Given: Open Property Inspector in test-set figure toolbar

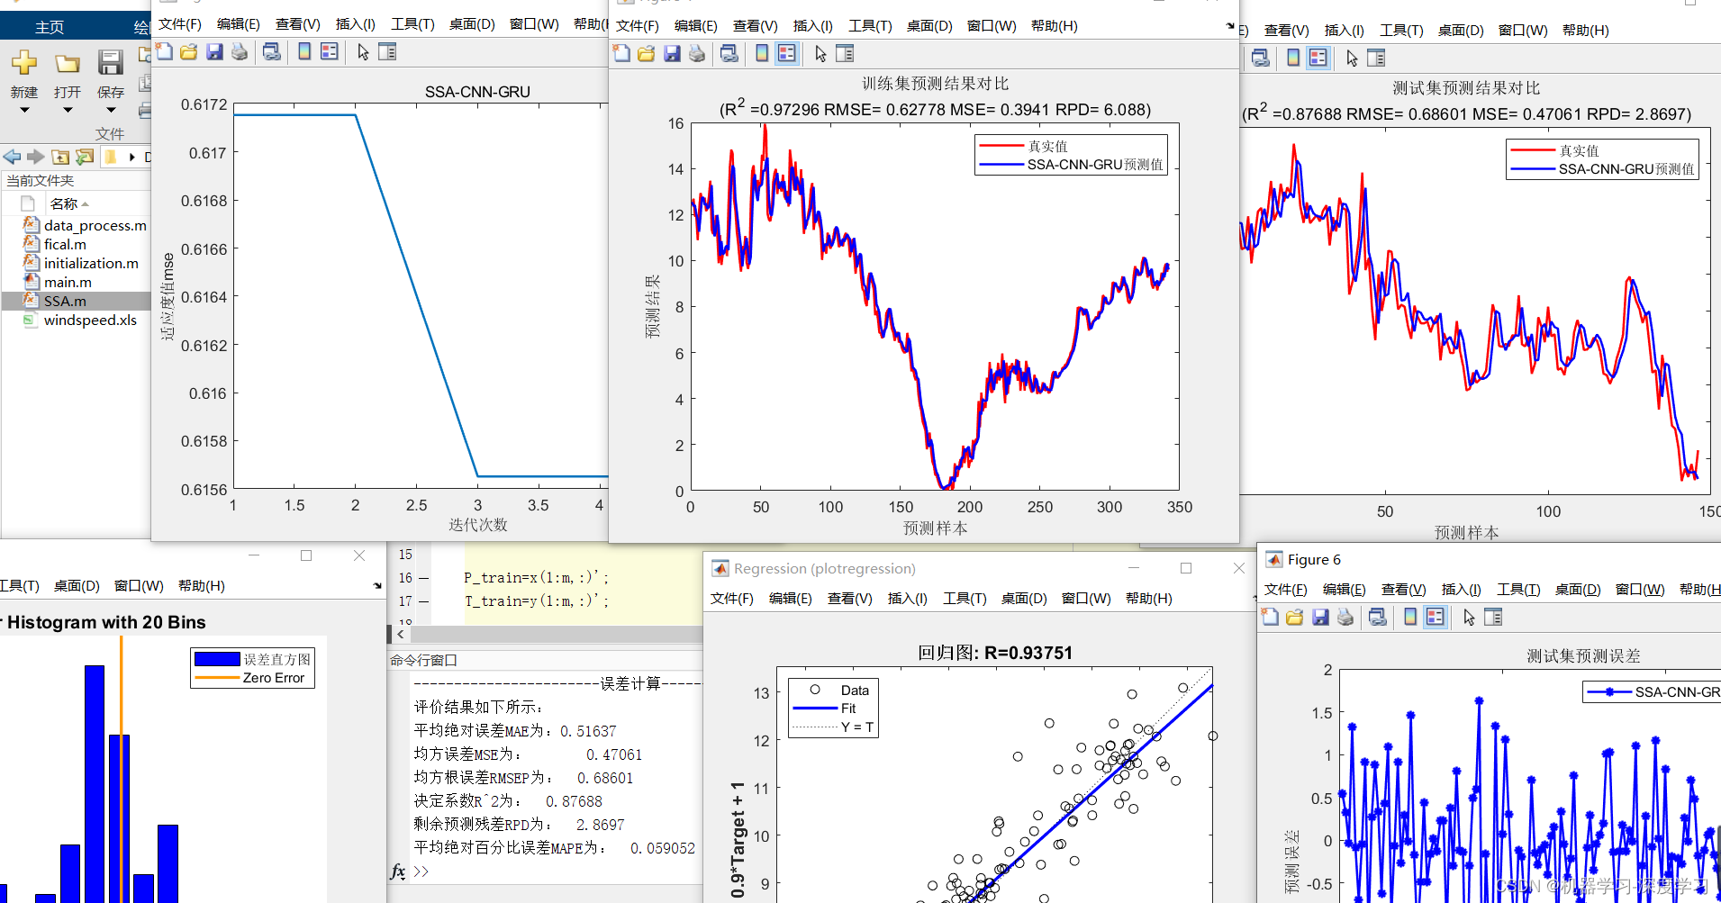Looking at the screenshot, I should pos(1376,59).
